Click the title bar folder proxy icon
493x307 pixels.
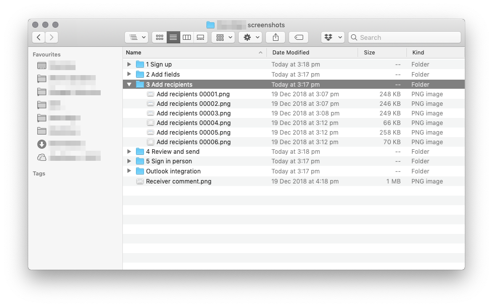[210, 25]
